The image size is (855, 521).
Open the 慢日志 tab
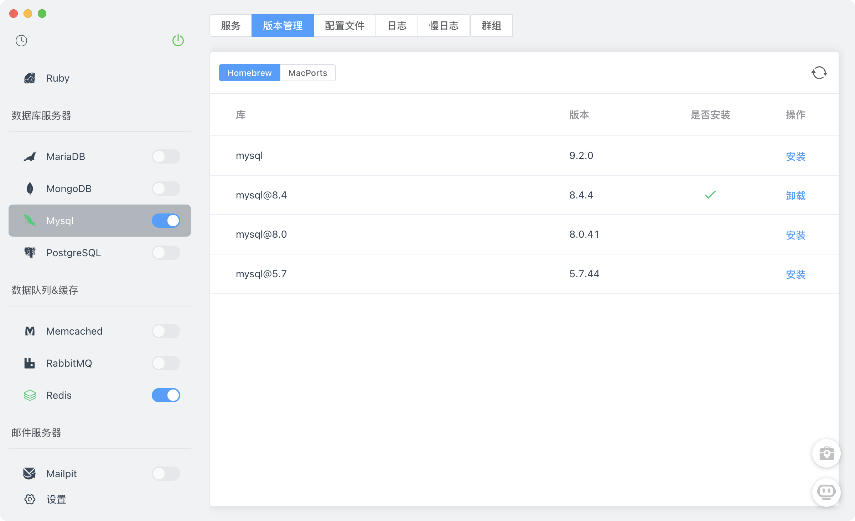pyautogui.click(x=444, y=26)
